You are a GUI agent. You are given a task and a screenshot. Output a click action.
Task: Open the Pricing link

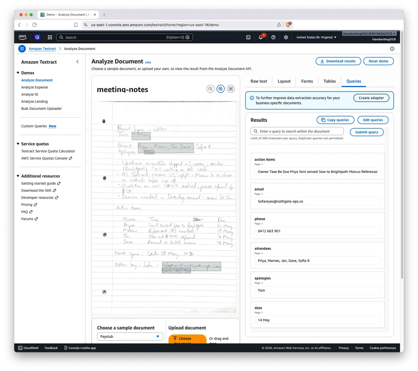tap(29, 205)
